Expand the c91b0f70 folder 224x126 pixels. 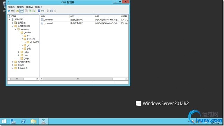click(x=25, y=42)
